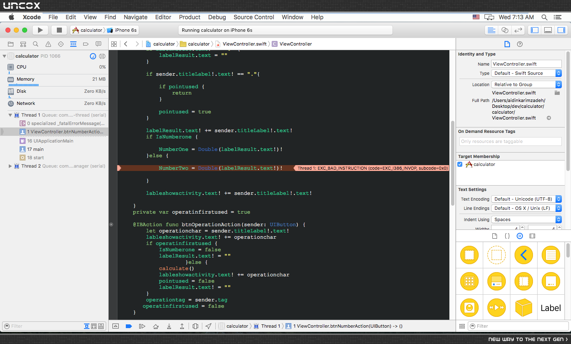Screen dimensions: 571x344
Task: Click the Simulate Location arrow
Action: pos(208,326)
